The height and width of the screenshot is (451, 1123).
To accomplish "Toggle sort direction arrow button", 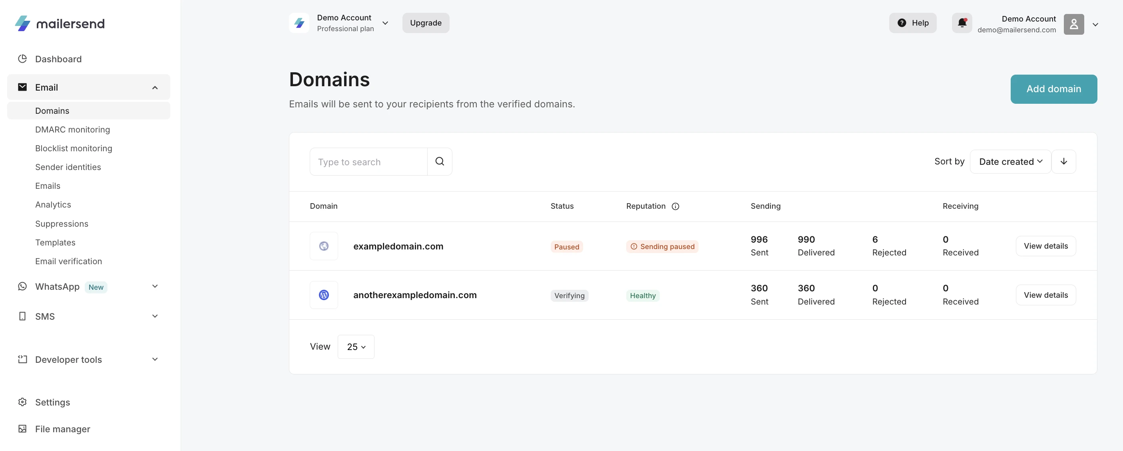I will pos(1064,162).
